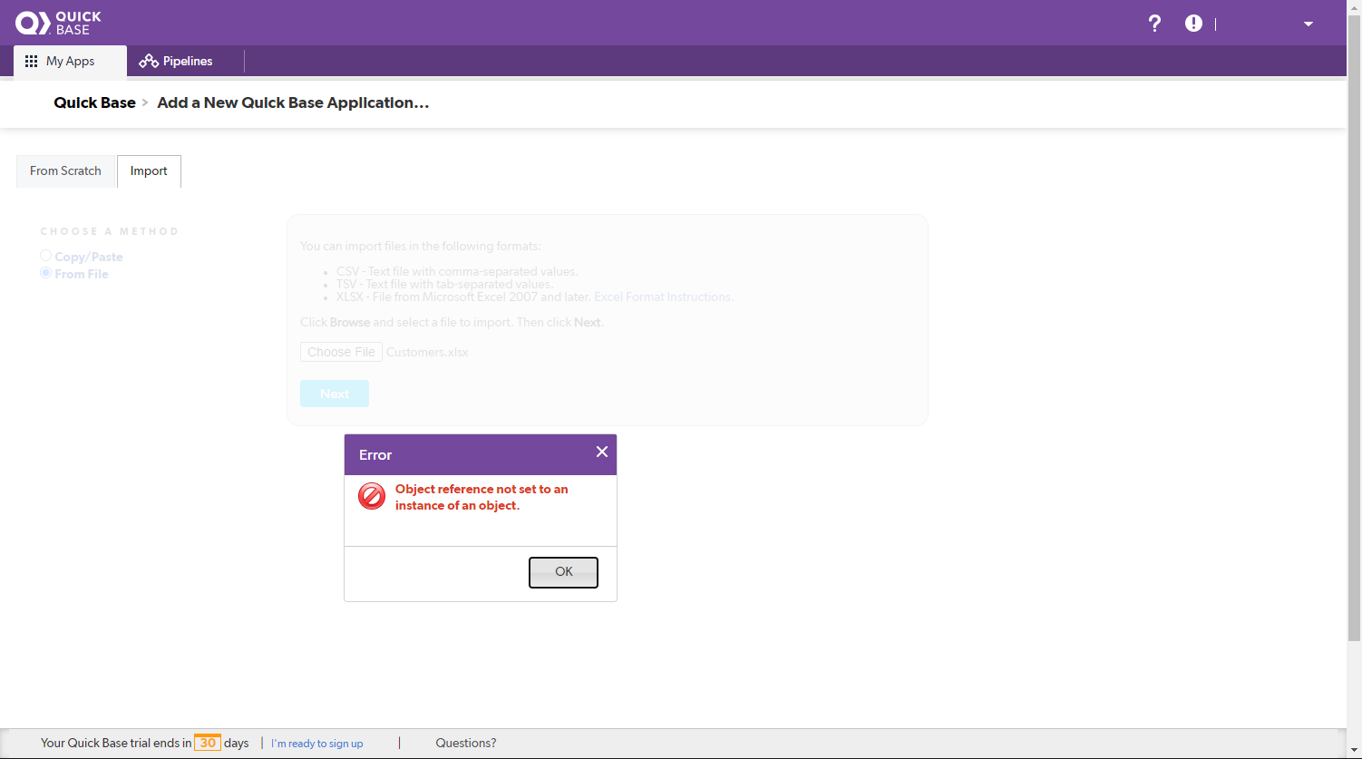The width and height of the screenshot is (1362, 759).
Task: Click the Choose File button
Action: pyautogui.click(x=341, y=352)
